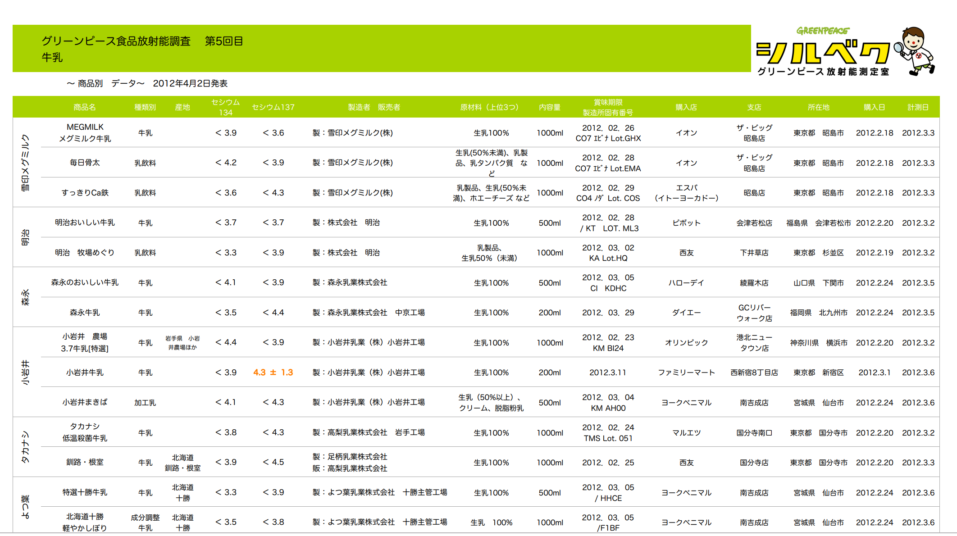The width and height of the screenshot is (957, 536).
Task: Click the 種類別 column header
Action: tap(145, 107)
